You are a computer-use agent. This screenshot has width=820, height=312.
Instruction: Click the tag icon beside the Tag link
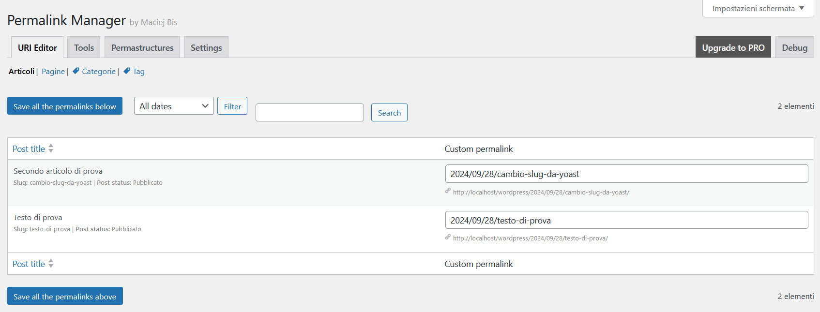click(127, 71)
